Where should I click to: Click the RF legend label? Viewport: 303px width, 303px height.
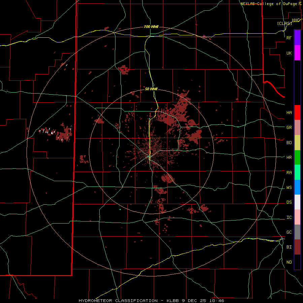[x=289, y=38]
